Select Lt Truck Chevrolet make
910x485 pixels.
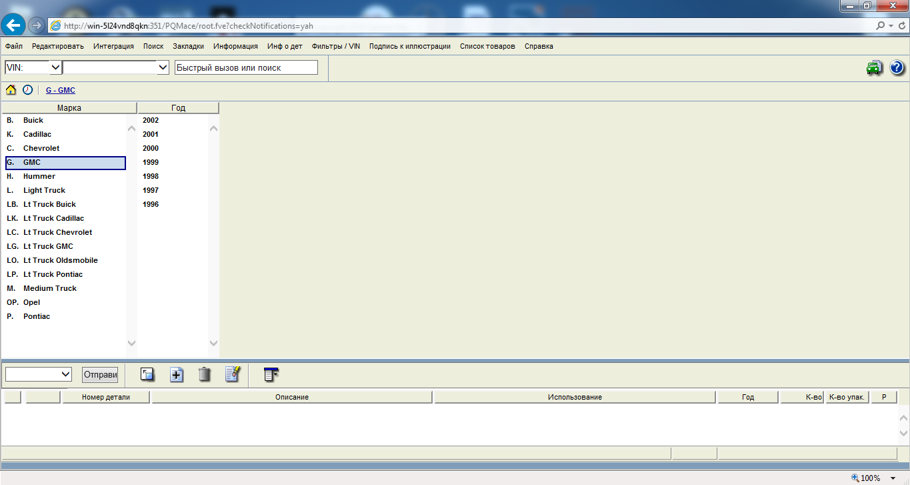pos(65,232)
